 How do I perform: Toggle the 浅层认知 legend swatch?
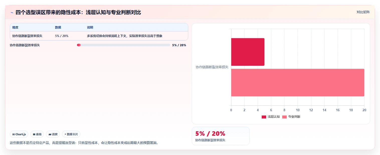[x=264, y=117]
